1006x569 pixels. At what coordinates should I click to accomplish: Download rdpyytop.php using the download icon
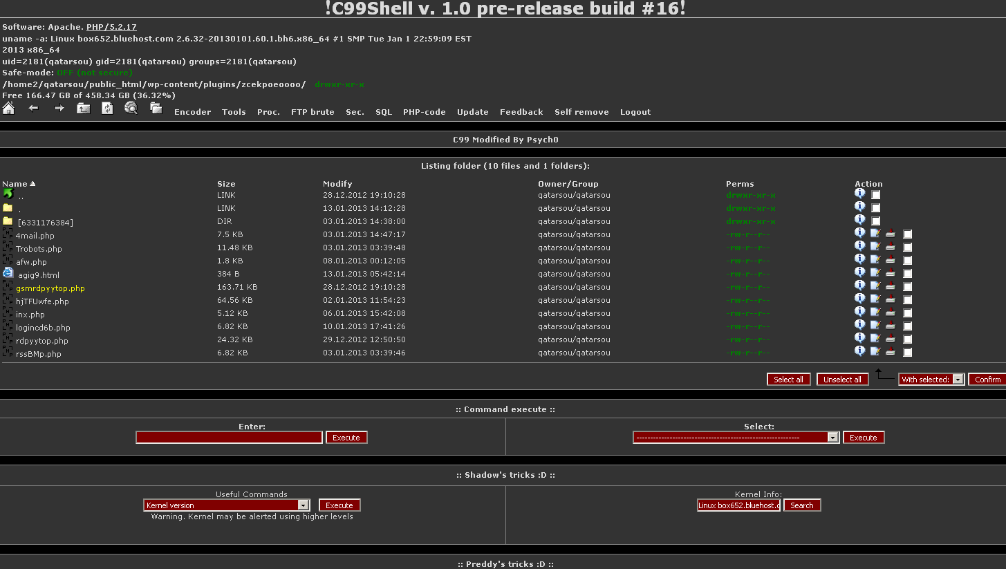(891, 338)
